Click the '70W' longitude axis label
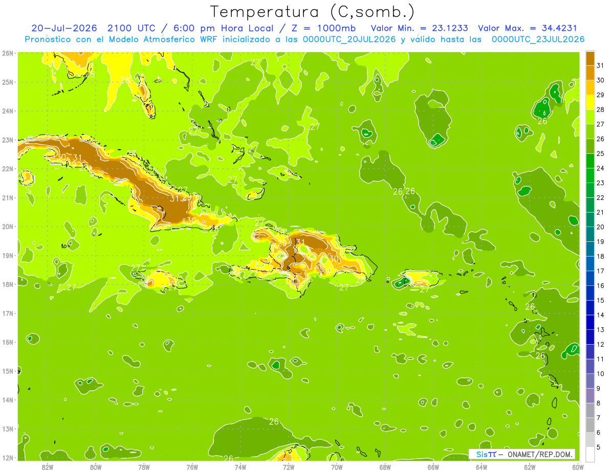614x474 pixels. tap(337, 467)
